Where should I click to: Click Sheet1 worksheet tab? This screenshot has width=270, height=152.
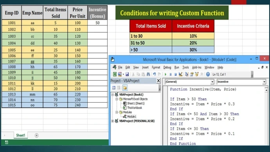coord(21,135)
